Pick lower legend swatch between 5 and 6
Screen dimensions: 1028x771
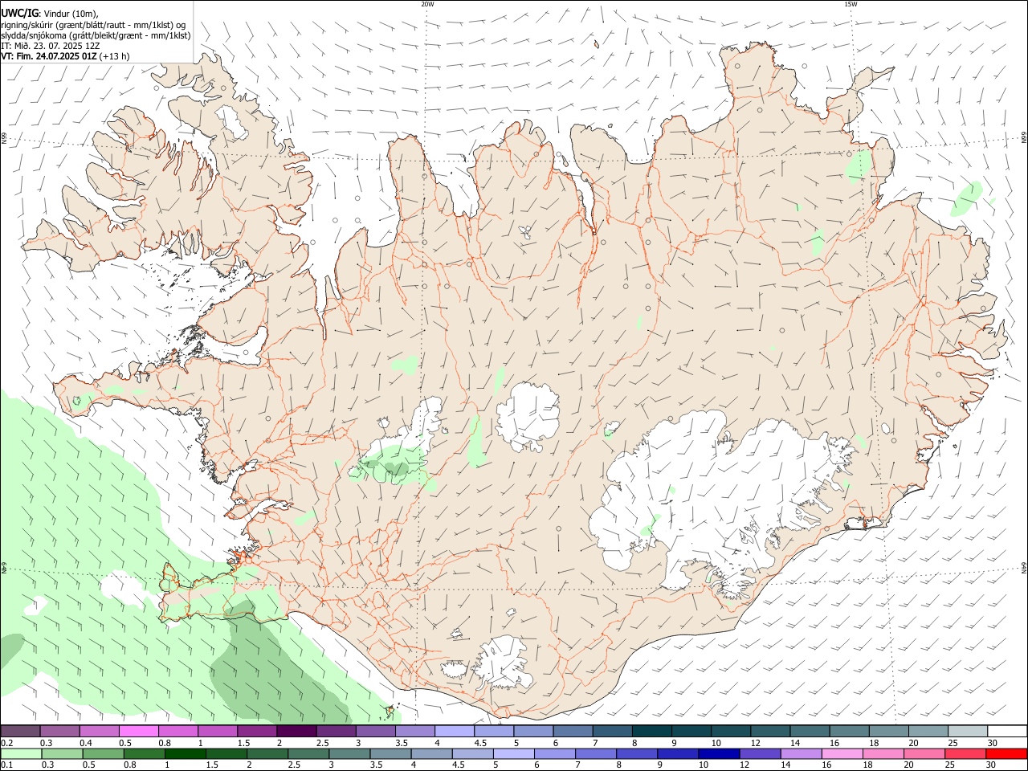click(513, 753)
